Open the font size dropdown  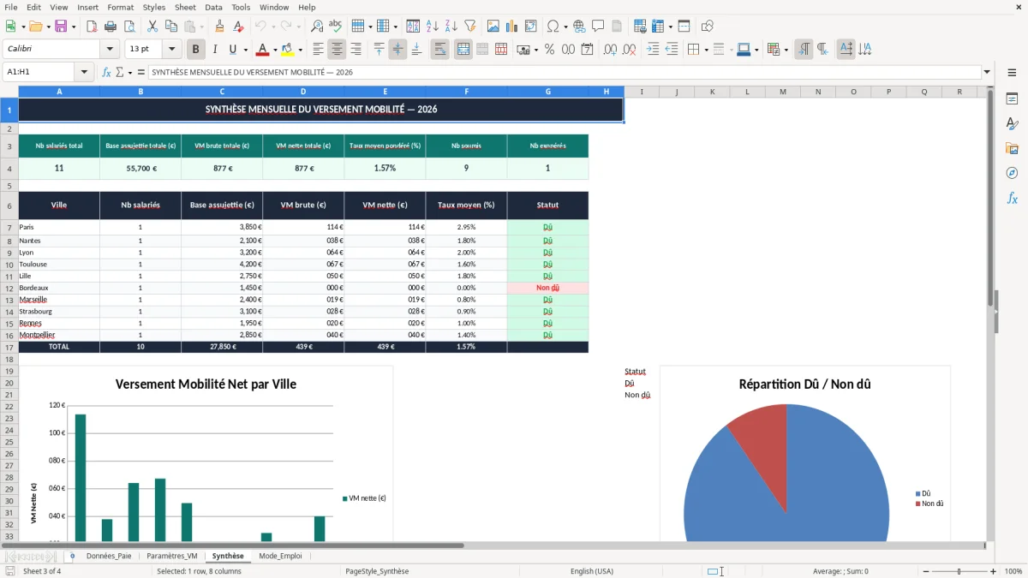point(172,50)
